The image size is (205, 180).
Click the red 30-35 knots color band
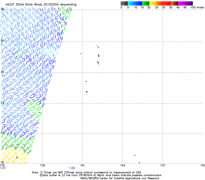[x=167, y=3]
